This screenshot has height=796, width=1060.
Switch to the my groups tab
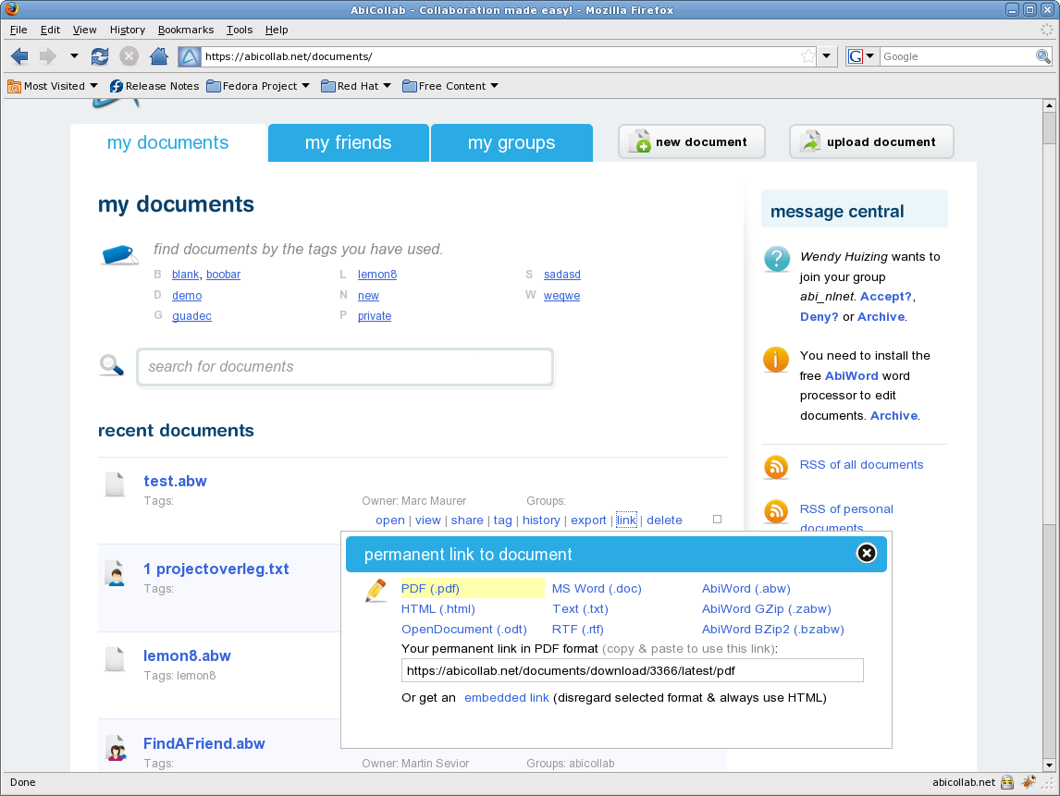pos(512,142)
